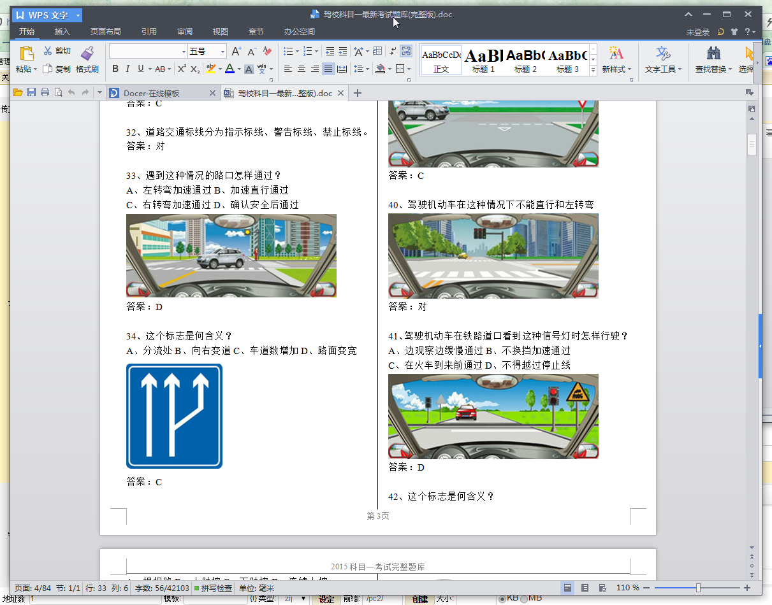Expand quick access toolbar customize arrow
This screenshot has width=772, height=605.
tap(99, 93)
